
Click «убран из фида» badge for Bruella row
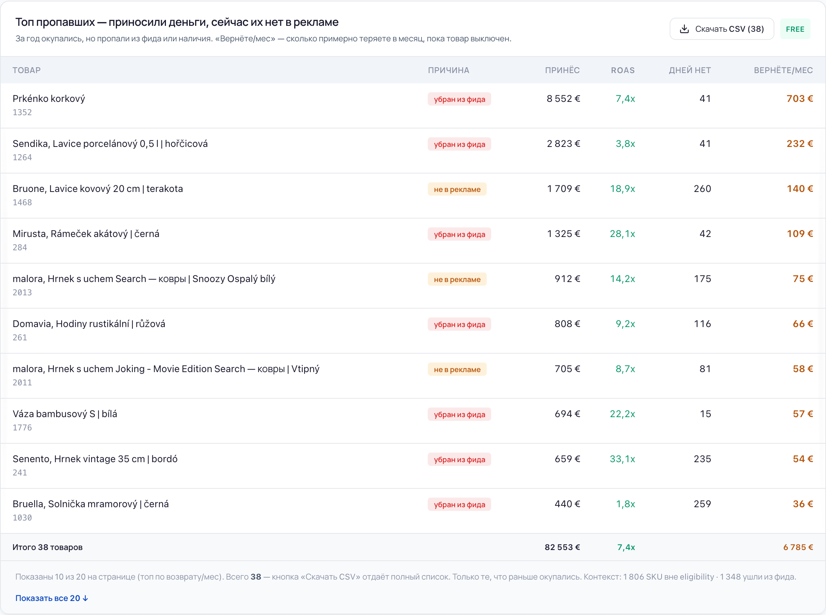click(x=459, y=504)
